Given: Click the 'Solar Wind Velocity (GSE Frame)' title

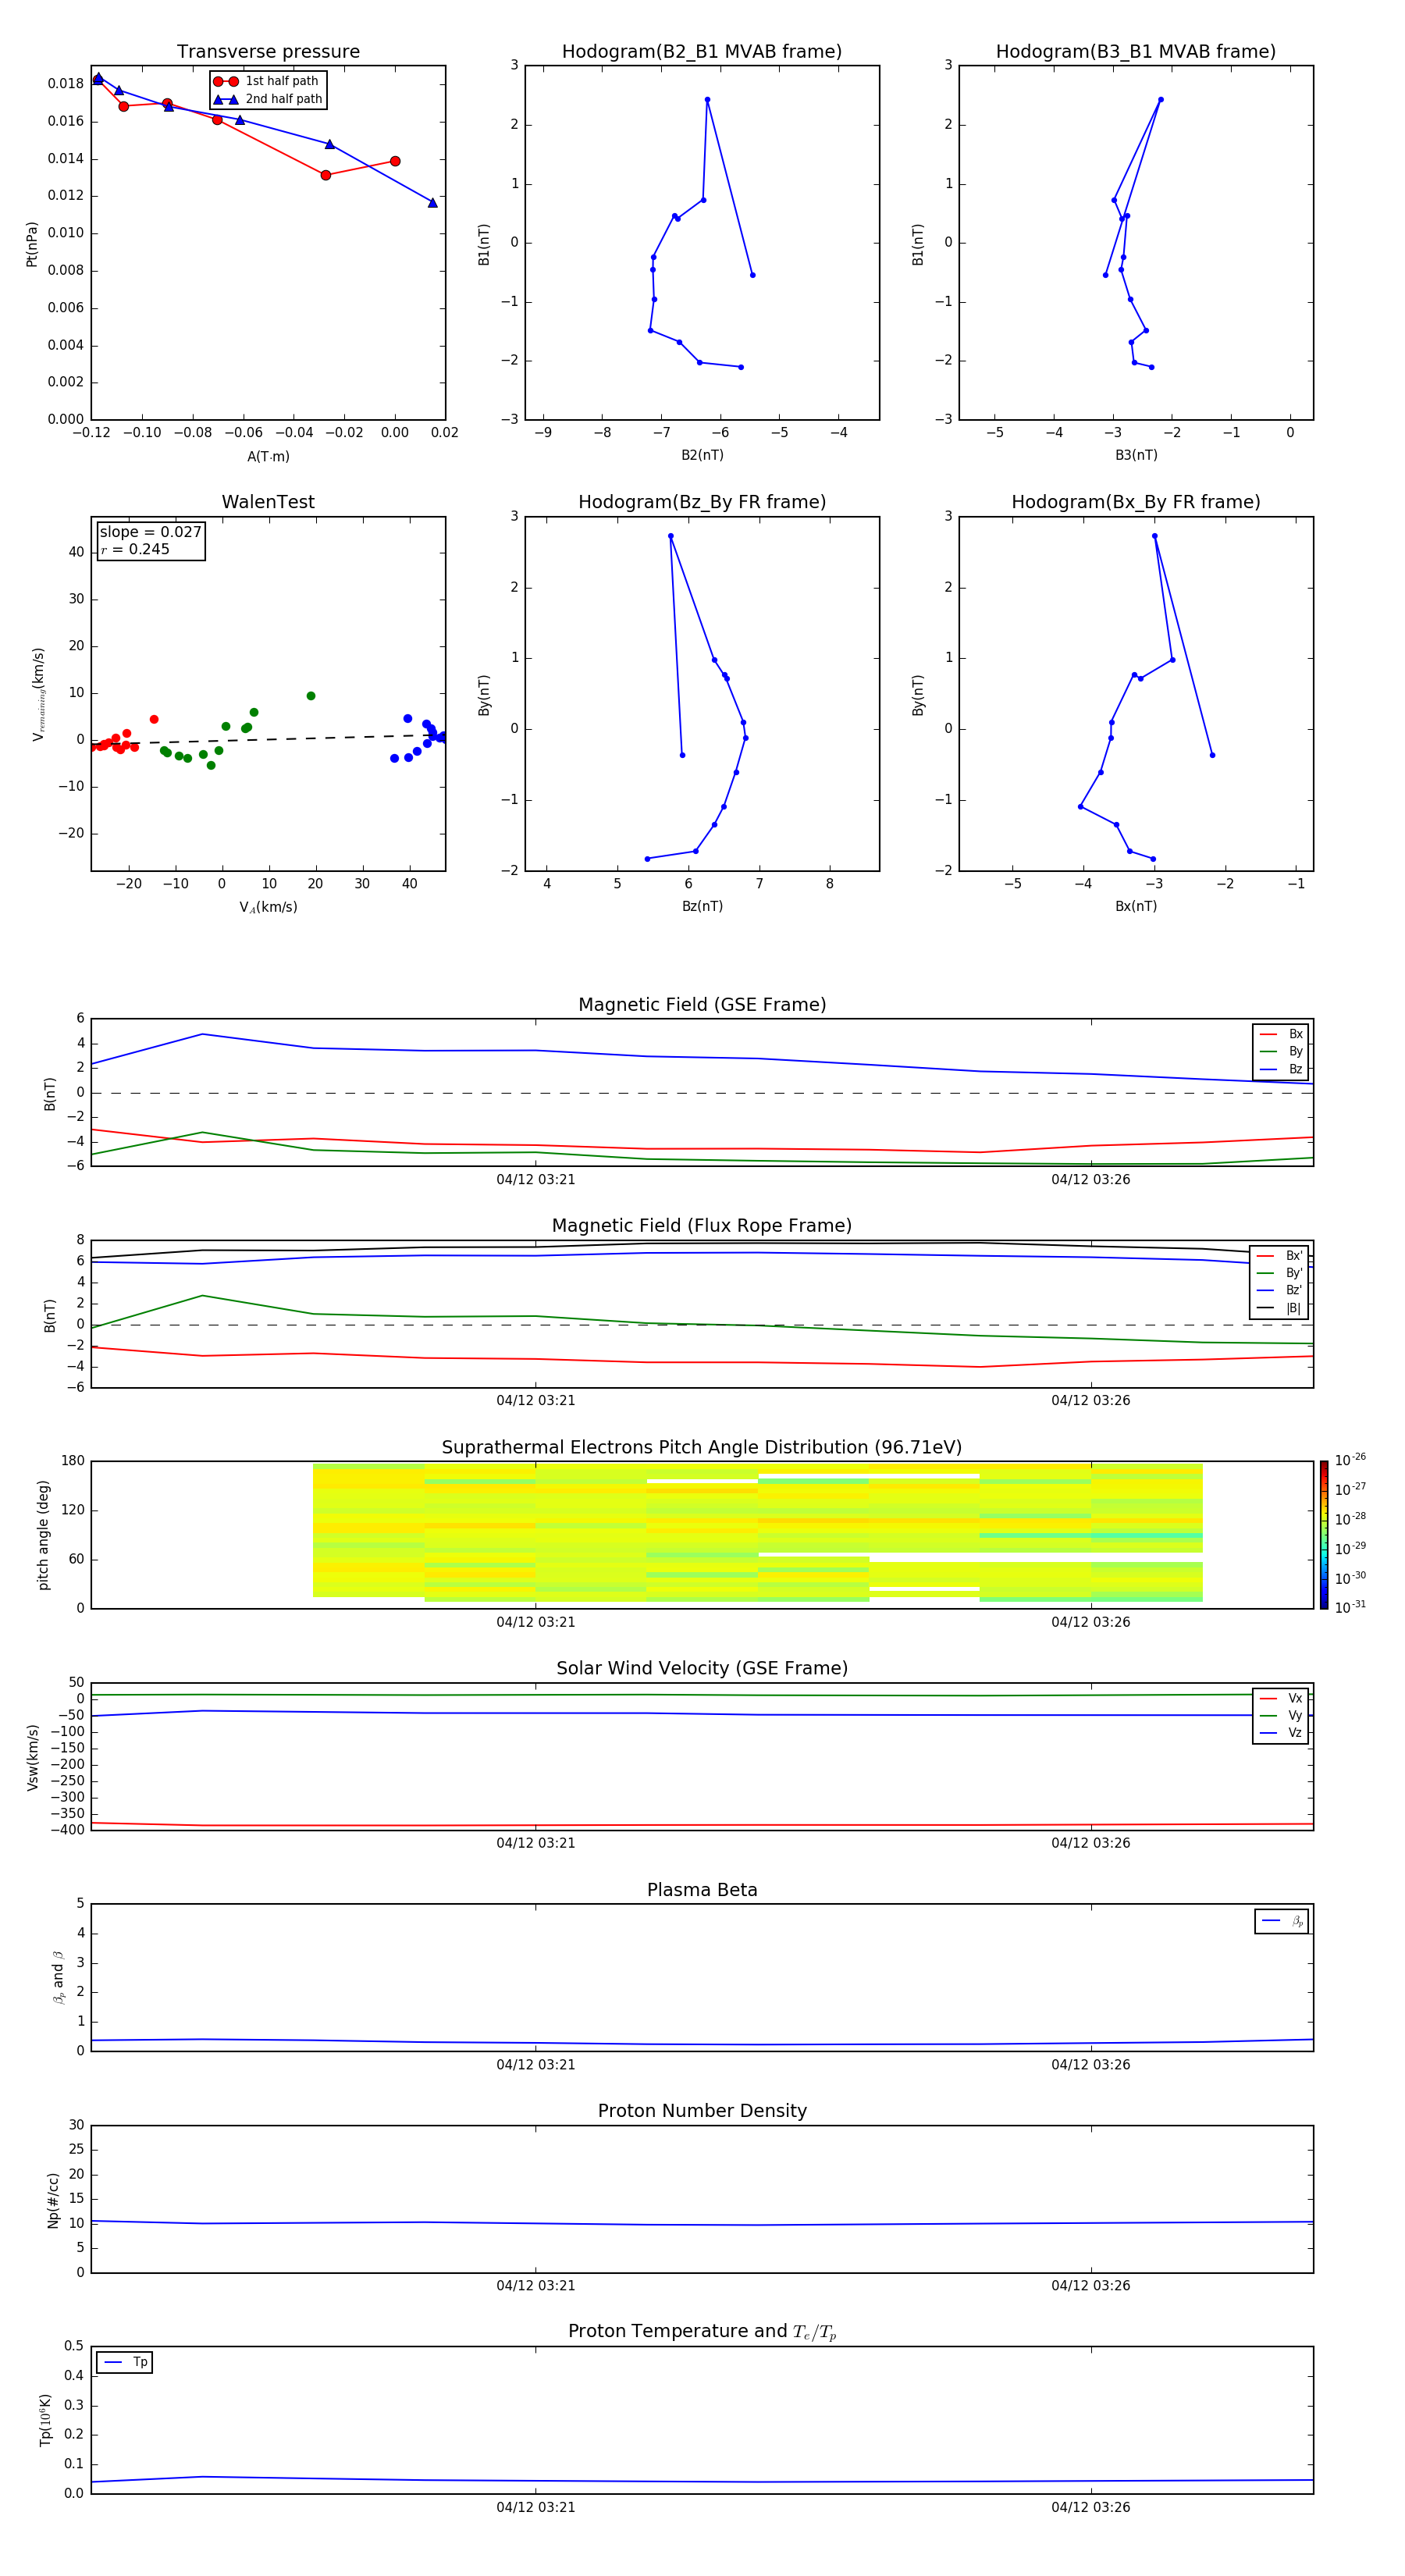Looking at the screenshot, I should click(x=702, y=1669).
